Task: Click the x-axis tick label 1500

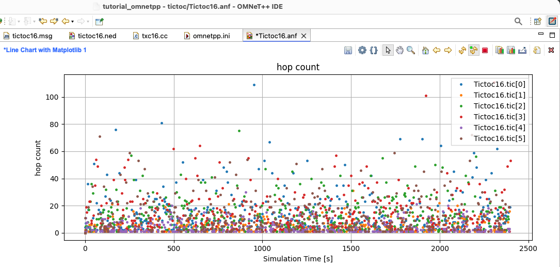Action: click(351, 248)
